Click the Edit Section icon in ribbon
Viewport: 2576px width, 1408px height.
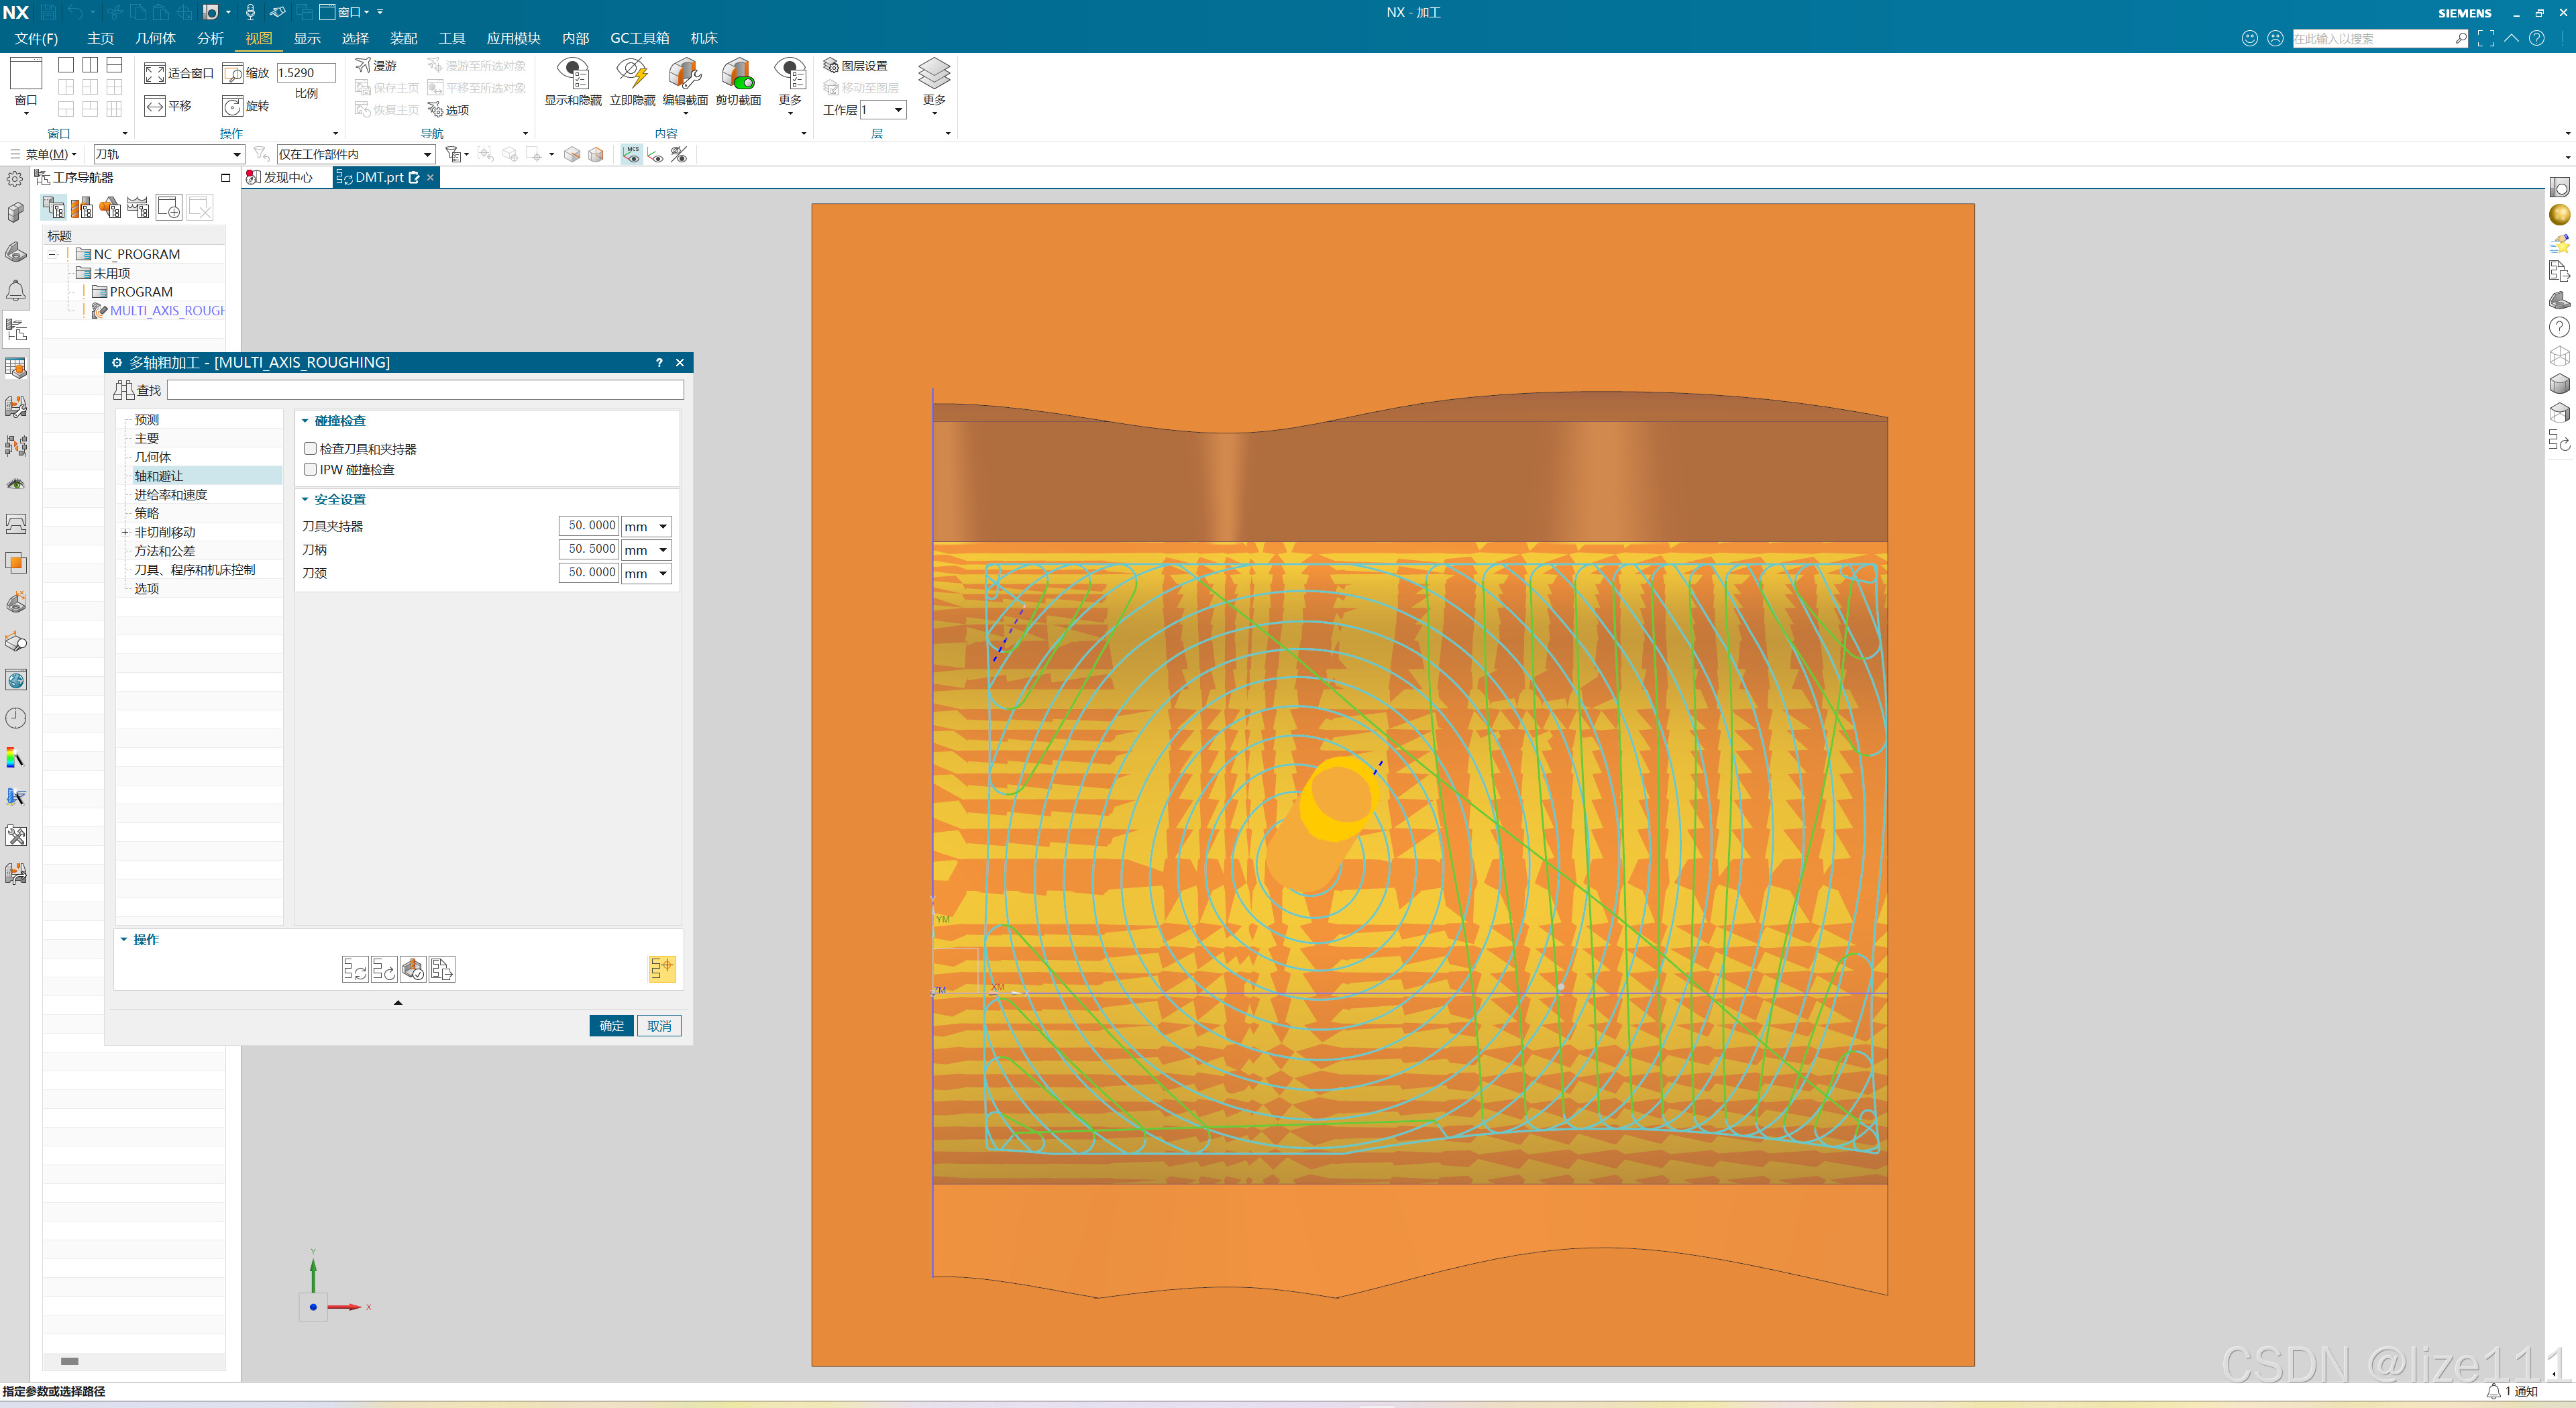(685, 75)
